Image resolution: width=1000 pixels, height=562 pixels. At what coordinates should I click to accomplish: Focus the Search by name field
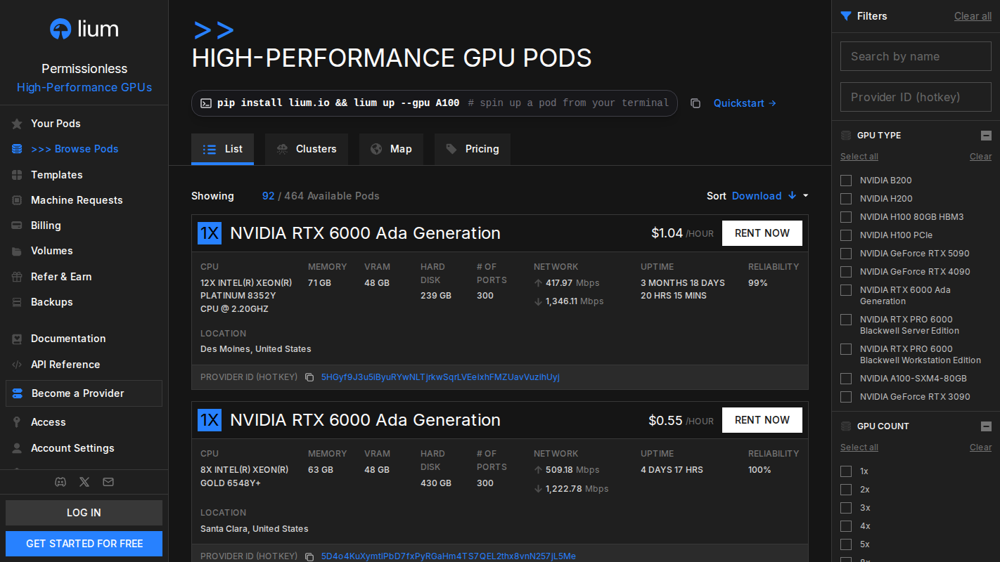click(x=916, y=56)
